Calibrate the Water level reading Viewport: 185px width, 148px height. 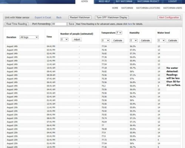172,41
